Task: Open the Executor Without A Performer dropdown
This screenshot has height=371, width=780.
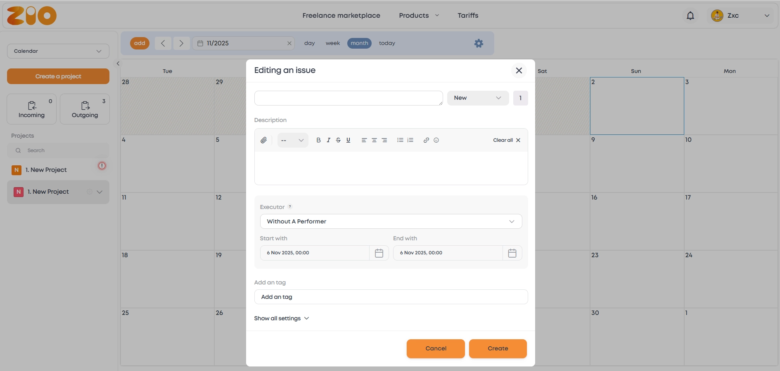Action: pyautogui.click(x=391, y=221)
